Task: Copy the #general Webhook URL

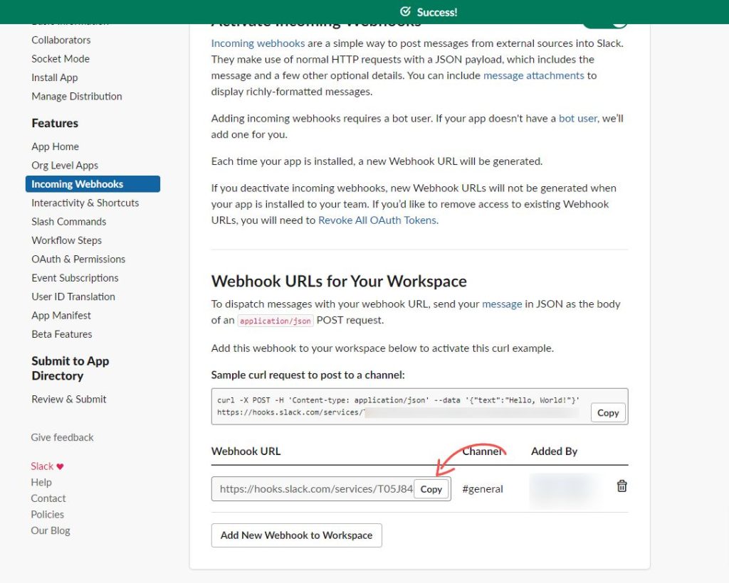Action: tap(431, 489)
